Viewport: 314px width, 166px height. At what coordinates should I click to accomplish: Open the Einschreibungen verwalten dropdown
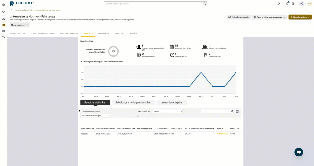click(269, 17)
